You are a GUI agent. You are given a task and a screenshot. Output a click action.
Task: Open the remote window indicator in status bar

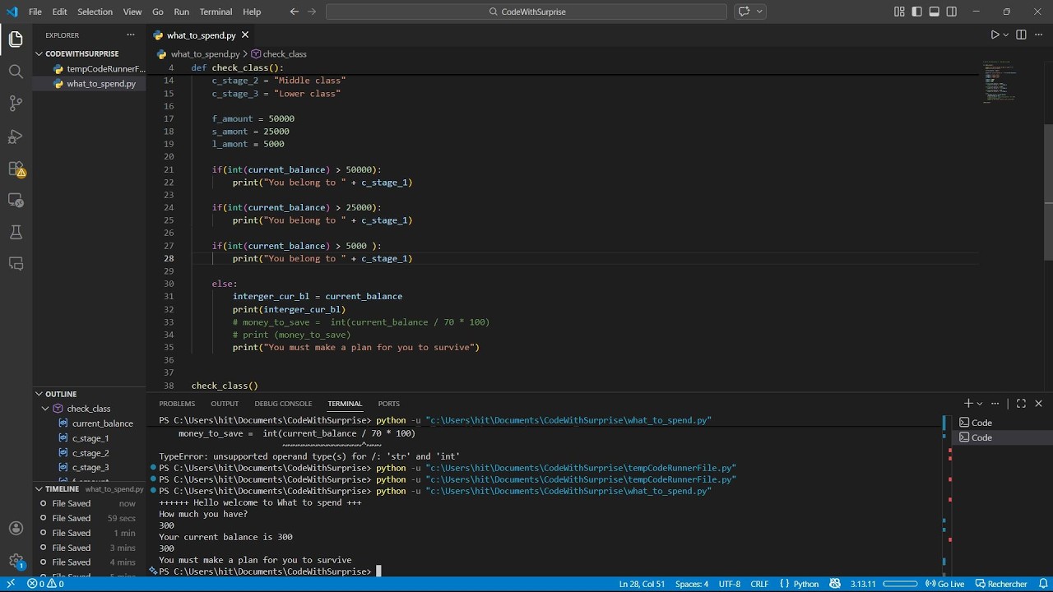pos(11,584)
